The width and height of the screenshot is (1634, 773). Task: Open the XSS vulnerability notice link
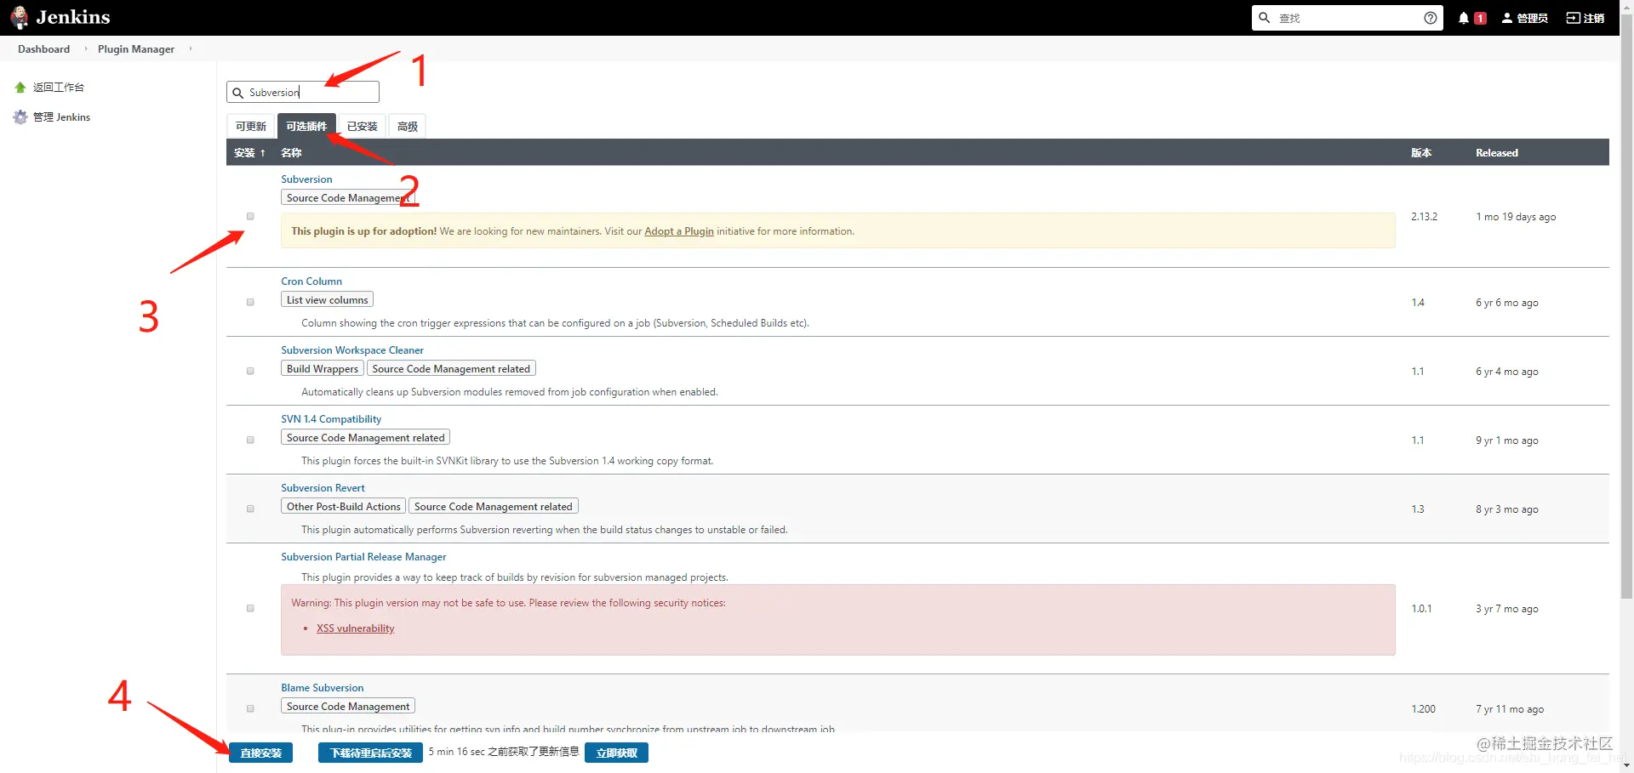click(356, 628)
